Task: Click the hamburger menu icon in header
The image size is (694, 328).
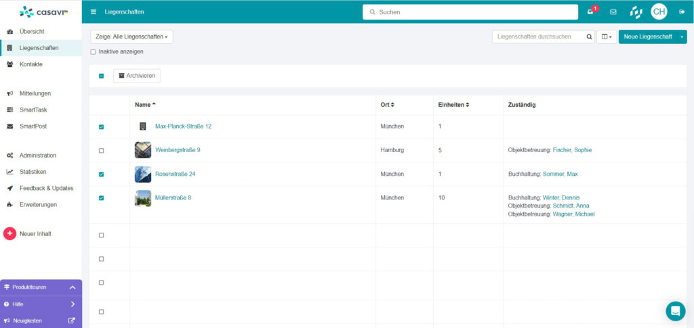Action: pos(94,11)
